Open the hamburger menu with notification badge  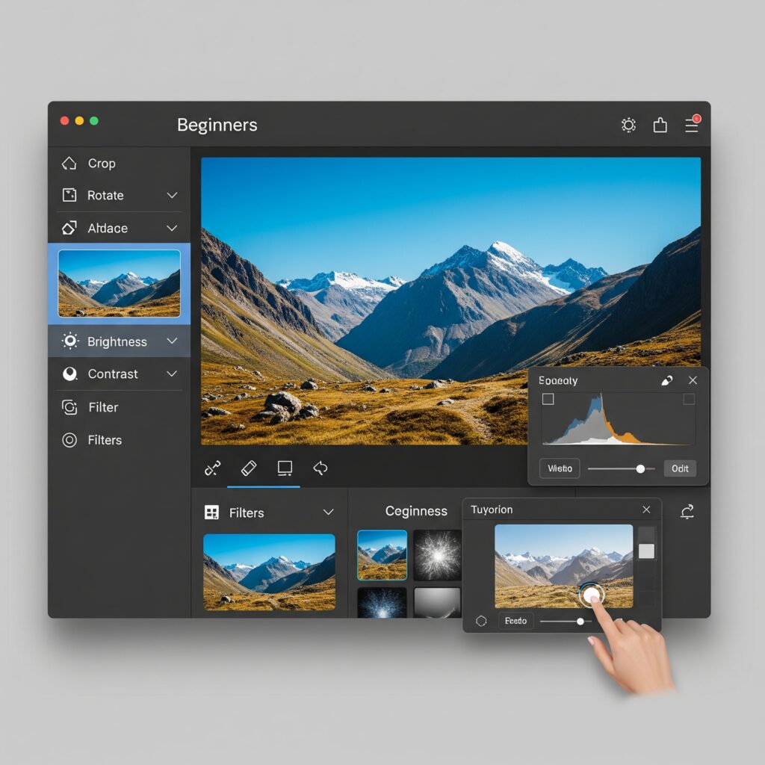tap(692, 124)
